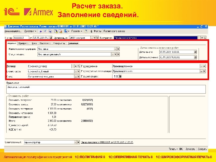Screen dimensions: 216x162
Task: Click the Записать button
Action: [190, 149]
